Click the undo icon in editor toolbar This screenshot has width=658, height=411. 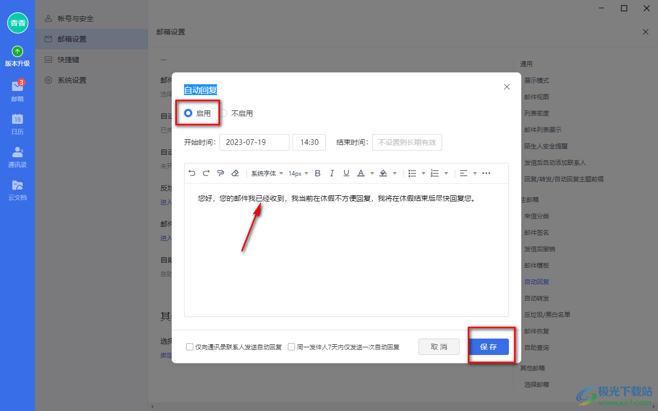coord(192,173)
